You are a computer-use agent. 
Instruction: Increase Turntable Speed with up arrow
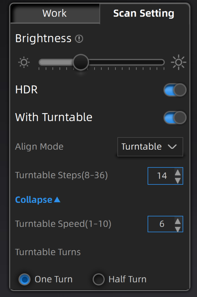pyautogui.click(x=178, y=221)
